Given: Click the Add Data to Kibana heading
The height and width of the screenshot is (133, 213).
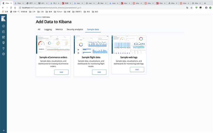Looking at the screenshot, I should pos(54,22).
